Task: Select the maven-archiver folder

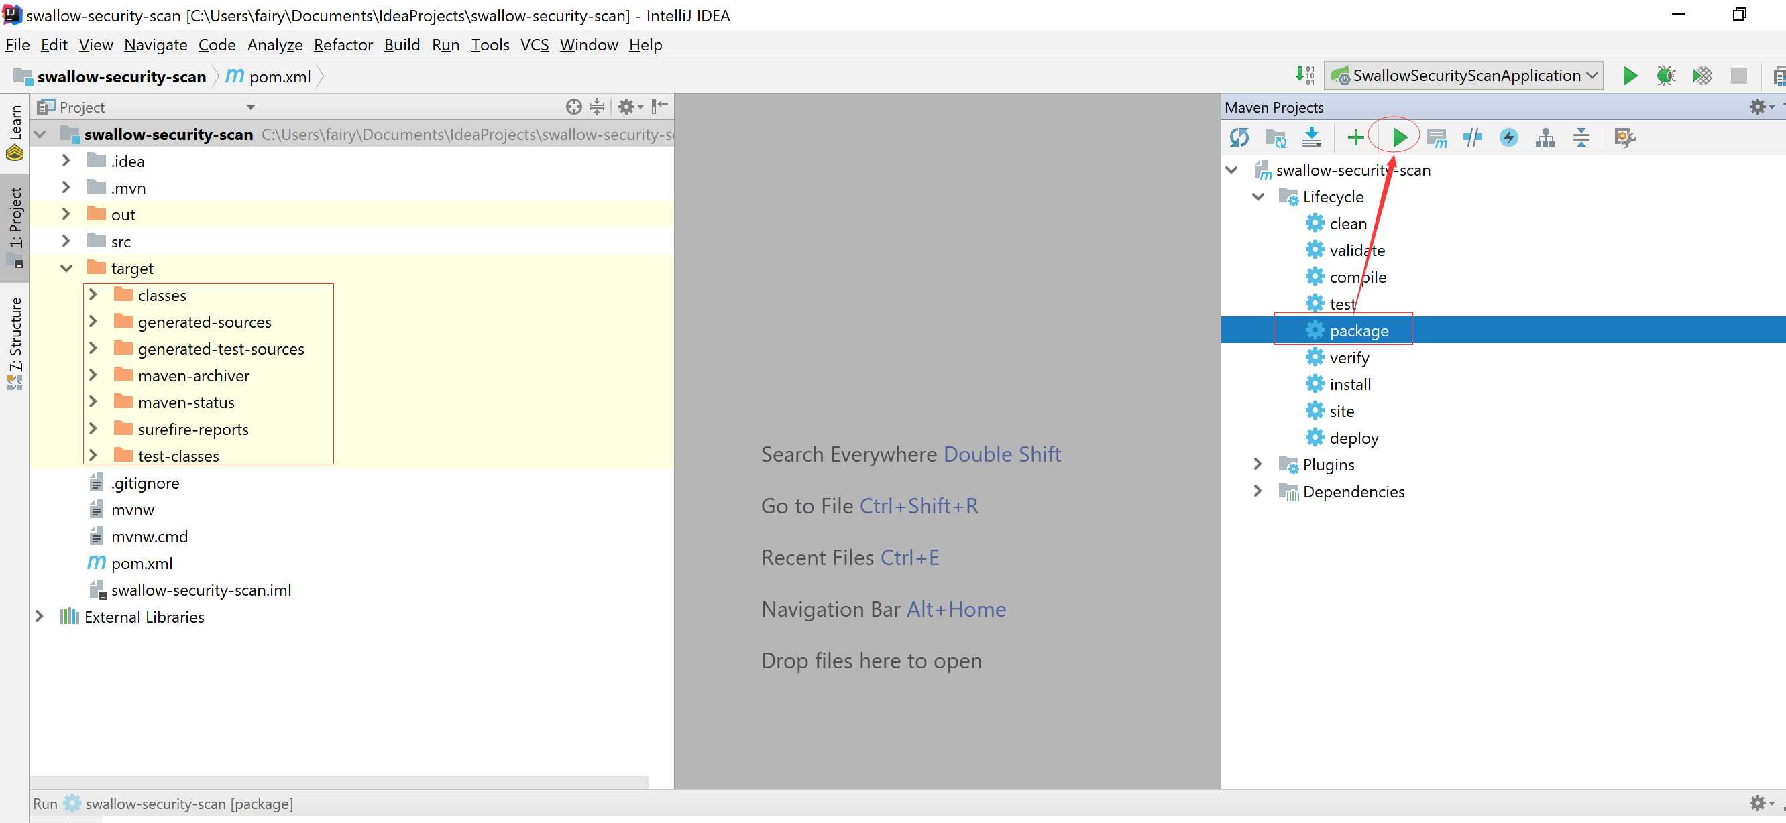Action: 182,375
